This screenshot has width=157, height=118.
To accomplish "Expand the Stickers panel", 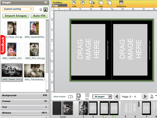I will 25,113.
